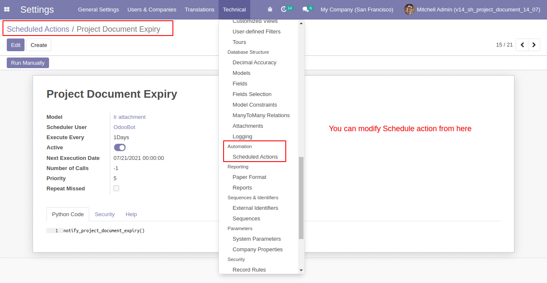
Task: Open Reports menu entry
Action: (242, 187)
